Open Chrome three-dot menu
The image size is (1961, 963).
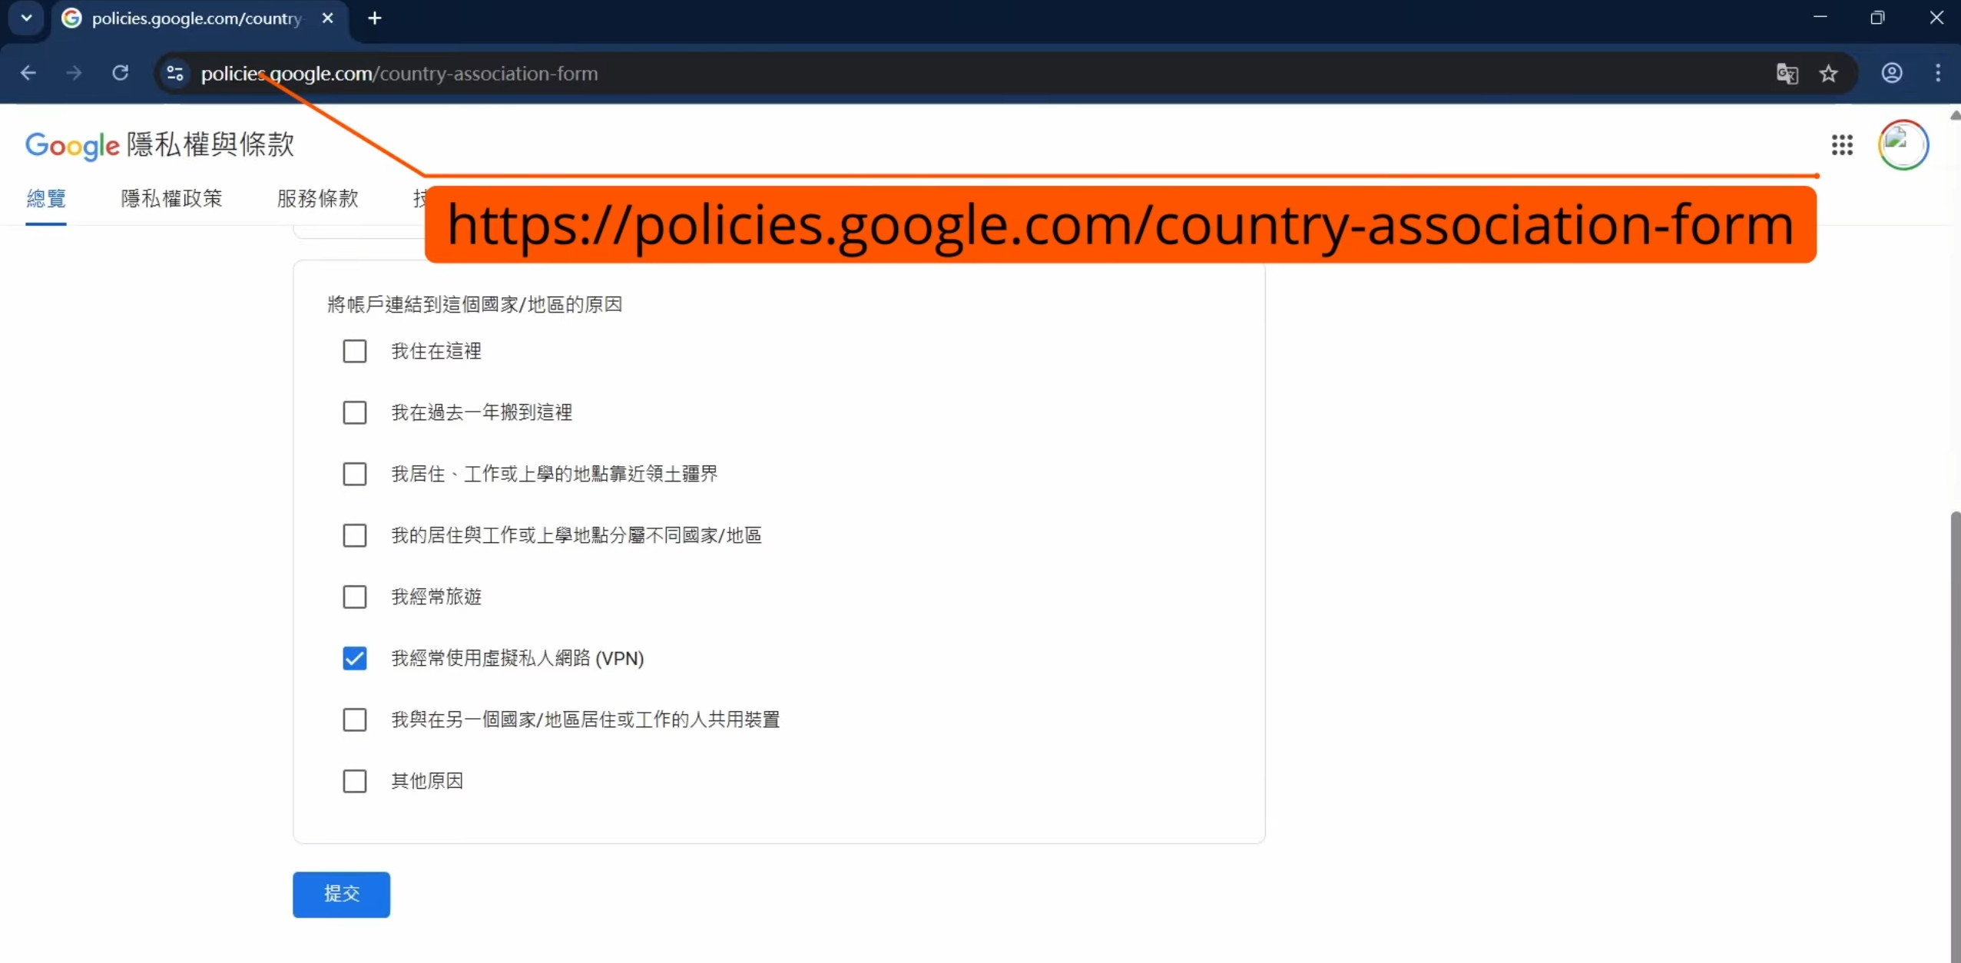click(1938, 73)
